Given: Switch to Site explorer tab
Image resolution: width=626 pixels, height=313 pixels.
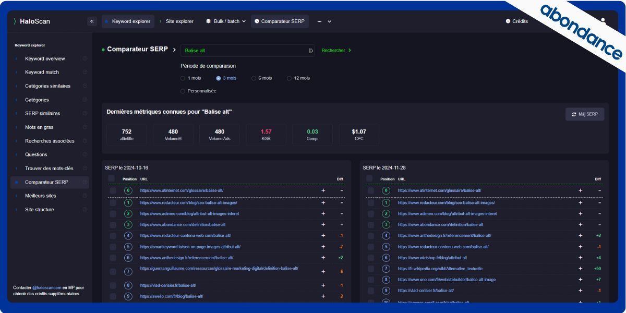Looking at the screenshot, I should point(176,21).
